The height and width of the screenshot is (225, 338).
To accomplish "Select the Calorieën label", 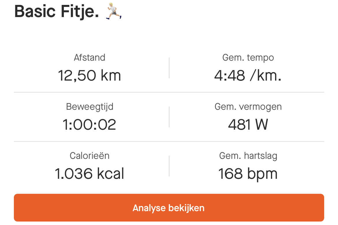I will coord(90,156).
